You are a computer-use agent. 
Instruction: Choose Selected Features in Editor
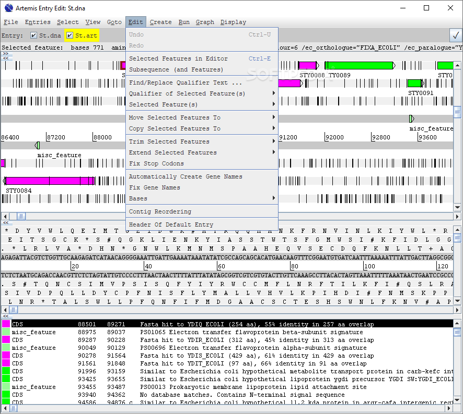point(202,58)
